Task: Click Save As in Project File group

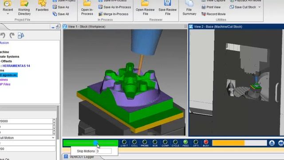Action: (x=61, y=7)
